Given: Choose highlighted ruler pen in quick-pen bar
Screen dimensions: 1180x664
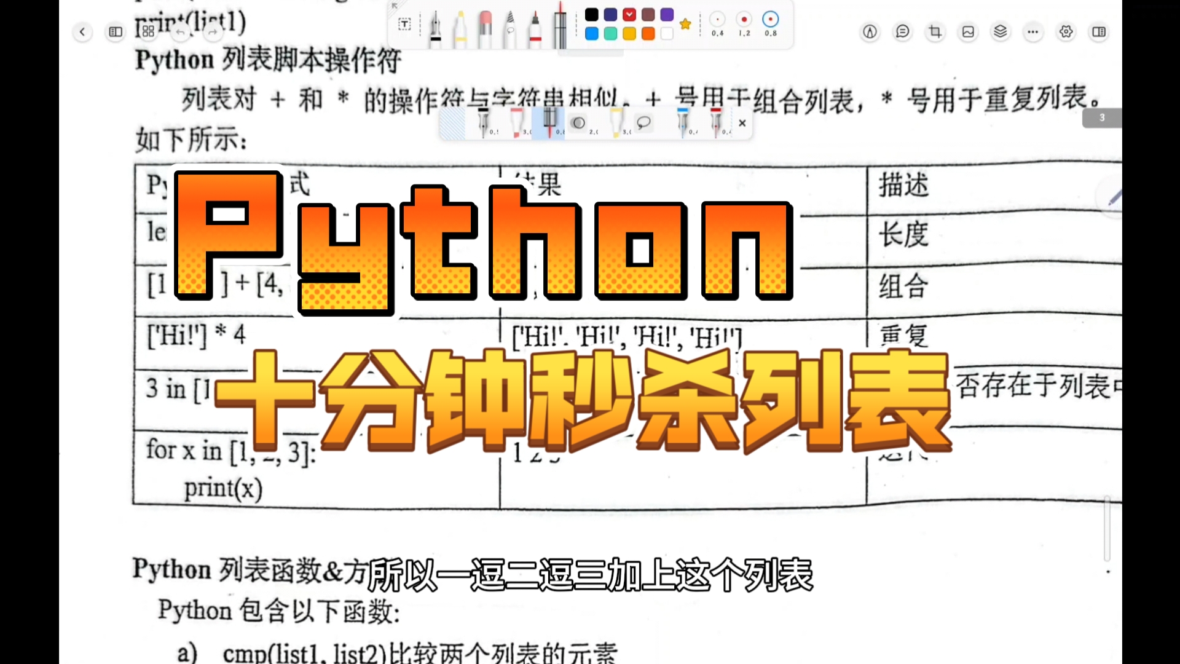Looking at the screenshot, I should (x=549, y=122).
